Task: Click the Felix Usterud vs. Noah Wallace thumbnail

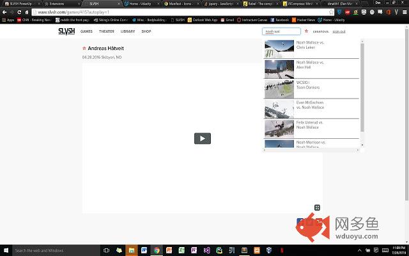Action: click(x=279, y=129)
